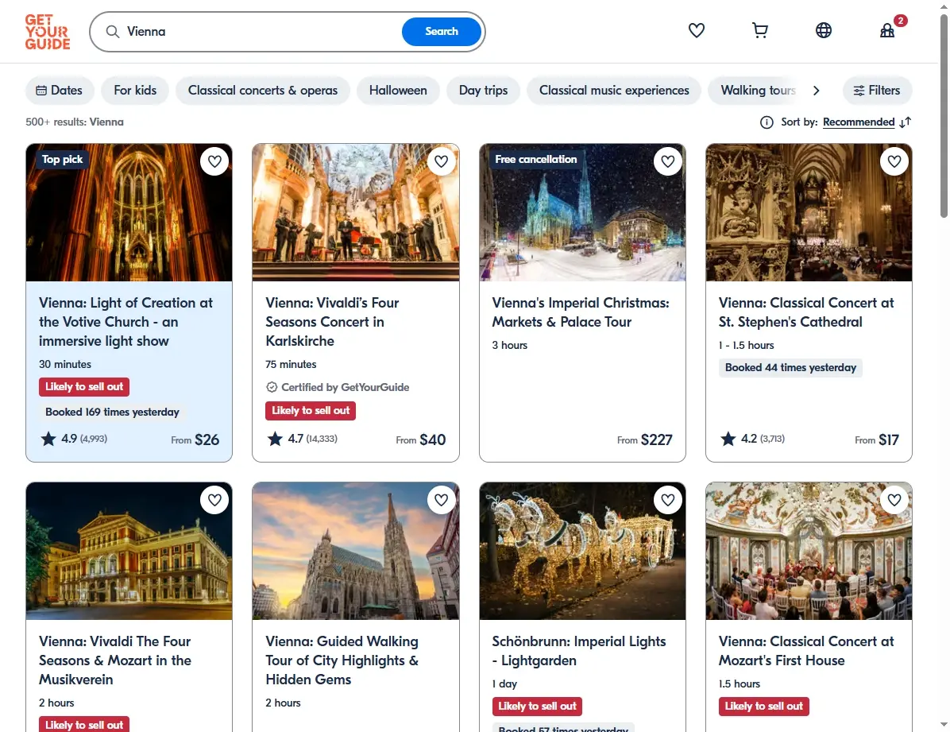The image size is (950, 732).
Task: Open Vivaldi's Four Seasons in Karlskirche title
Action: coord(332,322)
